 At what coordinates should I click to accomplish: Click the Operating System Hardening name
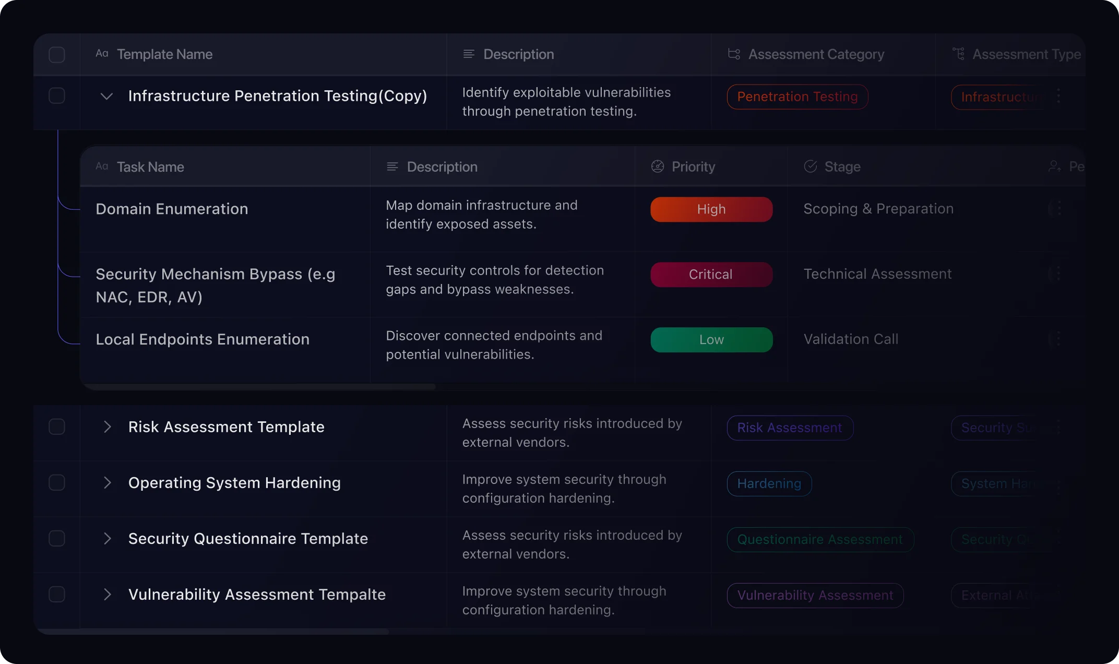coord(234,483)
